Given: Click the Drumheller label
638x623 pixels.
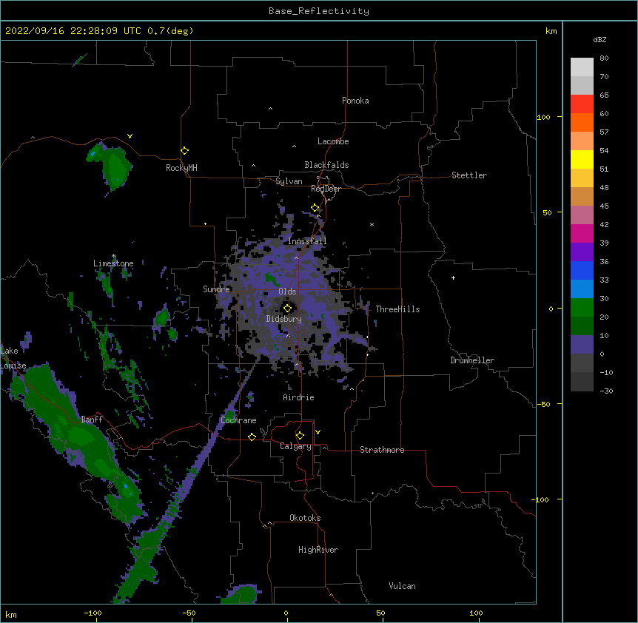Looking at the screenshot, I should tap(472, 360).
